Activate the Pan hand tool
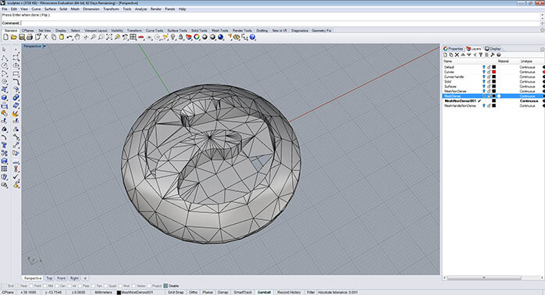 coord(77,37)
